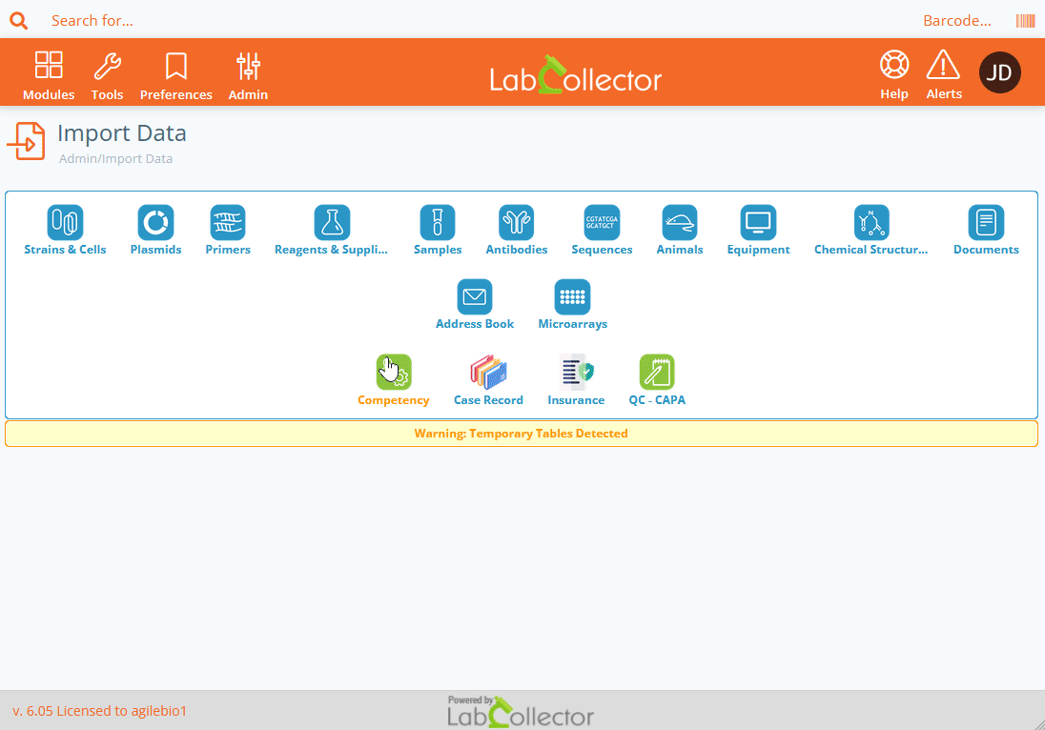Screen dimensions: 1045x730
Task: Open the Modules menu icon
Action: pos(49,65)
